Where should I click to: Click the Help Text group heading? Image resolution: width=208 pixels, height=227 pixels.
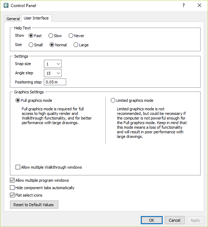pos(22,28)
